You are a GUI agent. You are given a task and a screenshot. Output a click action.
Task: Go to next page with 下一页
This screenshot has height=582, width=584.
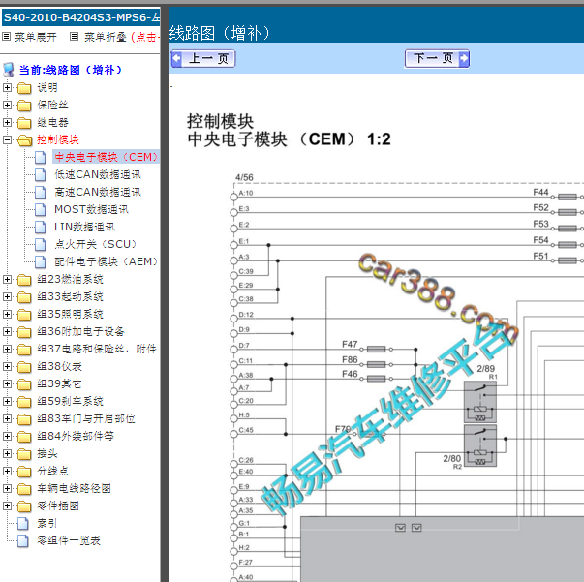(437, 58)
